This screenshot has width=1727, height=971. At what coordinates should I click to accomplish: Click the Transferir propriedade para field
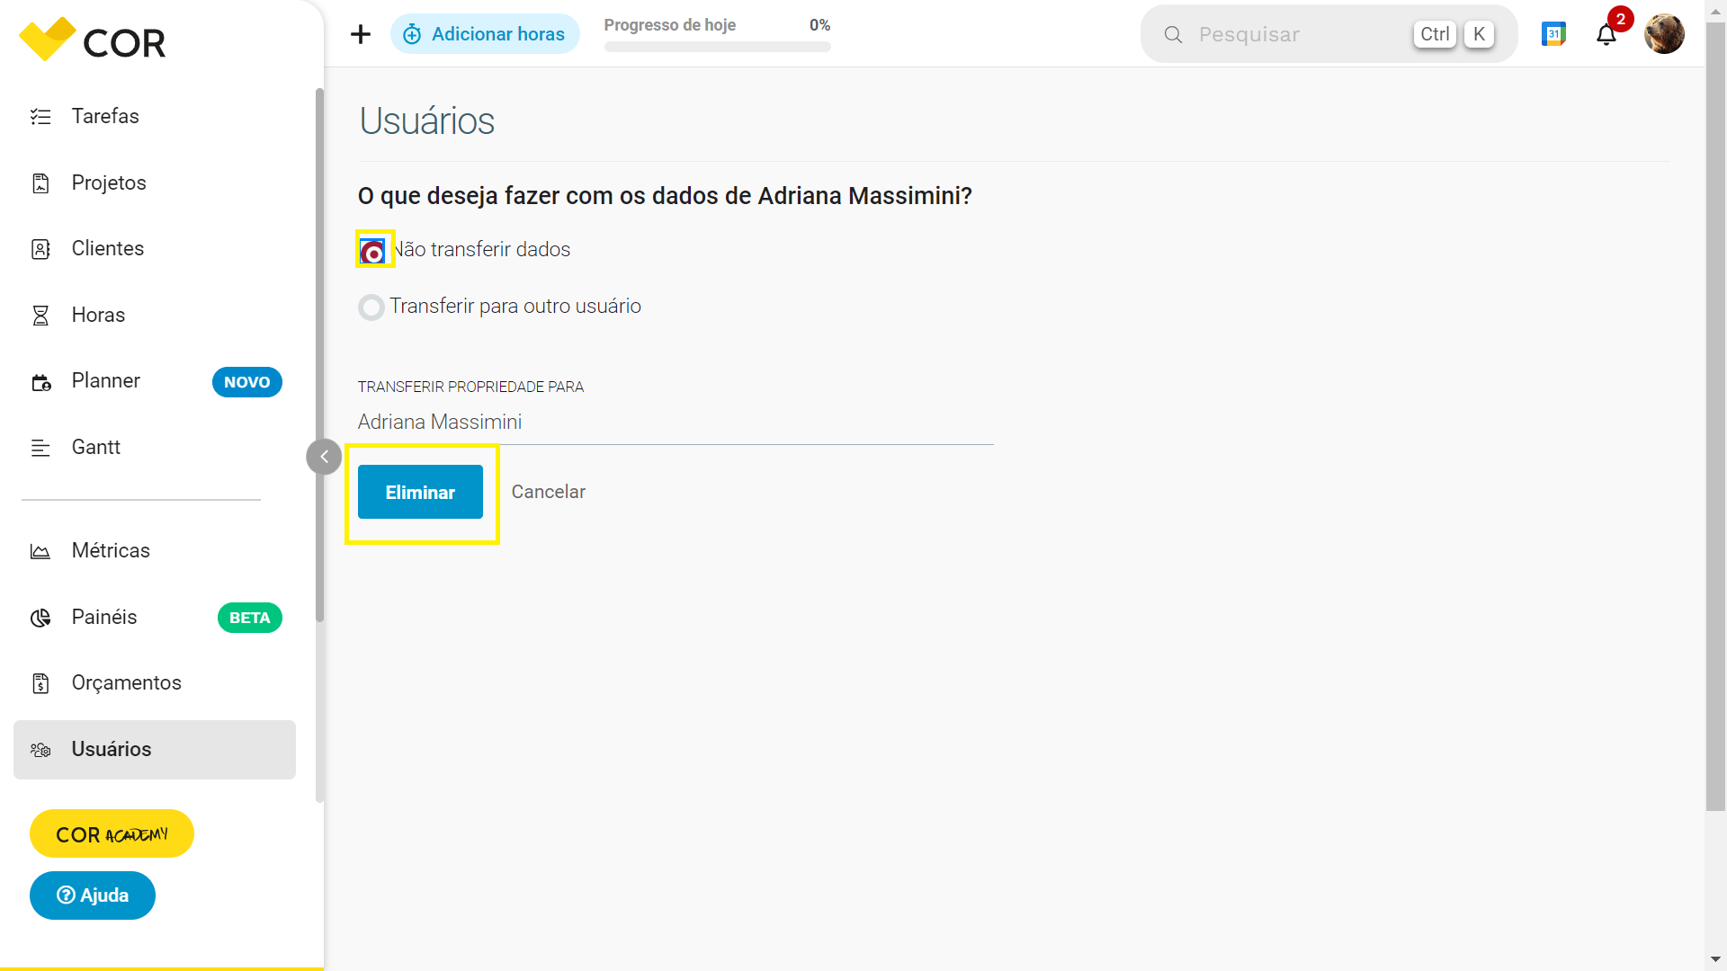tap(676, 422)
